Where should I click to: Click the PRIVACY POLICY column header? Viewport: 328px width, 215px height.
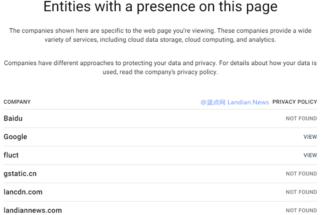294,102
